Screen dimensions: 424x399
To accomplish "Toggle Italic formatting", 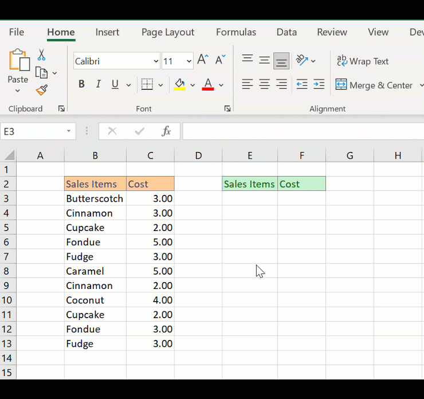I will click(x=99, y=84).
